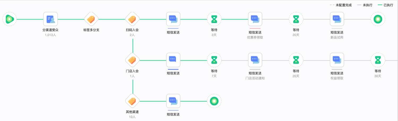Viewport: 398px width, 121px height.
Task: Click the 30天 wait duration text
Action: (x=378, y=76)
